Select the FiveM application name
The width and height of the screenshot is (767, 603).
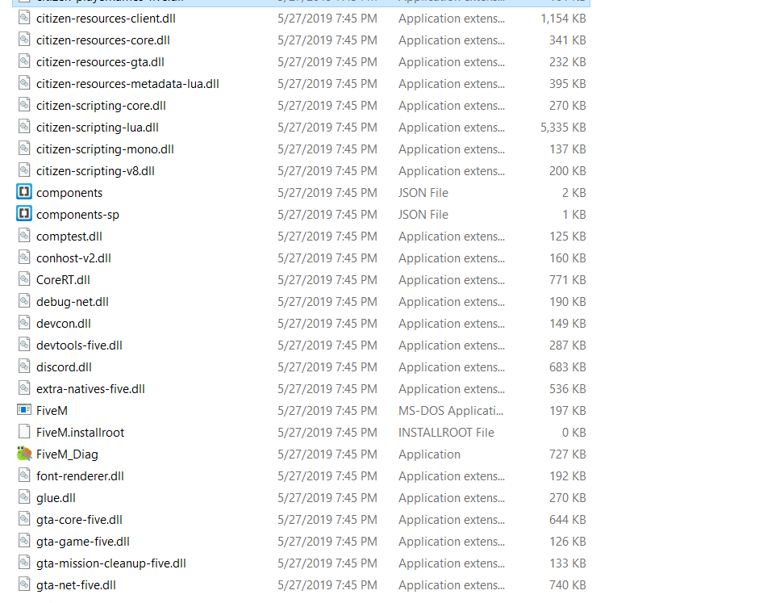52,411
